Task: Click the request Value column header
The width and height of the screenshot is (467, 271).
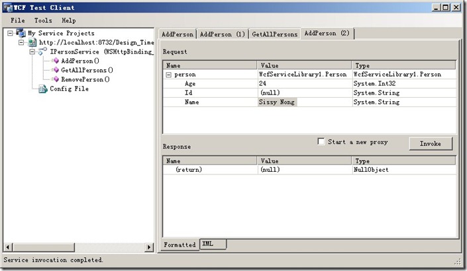Action: click(305, 65)
